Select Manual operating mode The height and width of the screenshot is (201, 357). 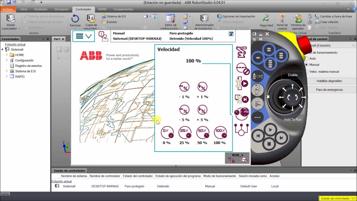[x=307, y=65]
